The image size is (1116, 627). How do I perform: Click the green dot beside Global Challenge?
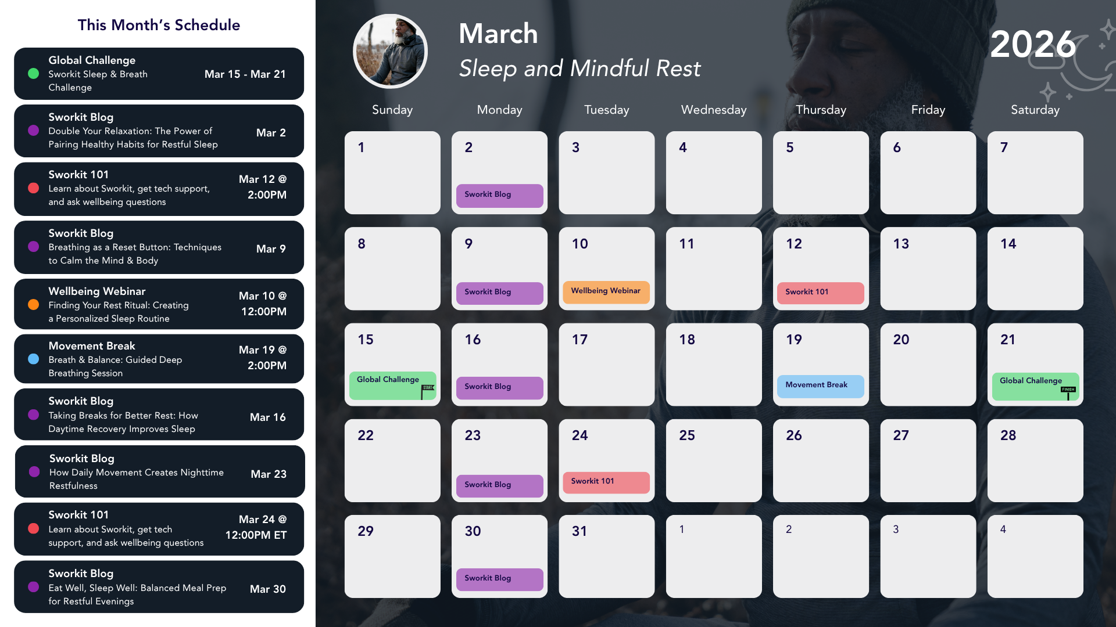pos(34,74)
